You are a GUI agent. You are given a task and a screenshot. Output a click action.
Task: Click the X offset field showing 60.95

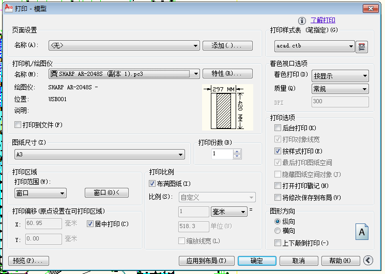coord(43,223)
